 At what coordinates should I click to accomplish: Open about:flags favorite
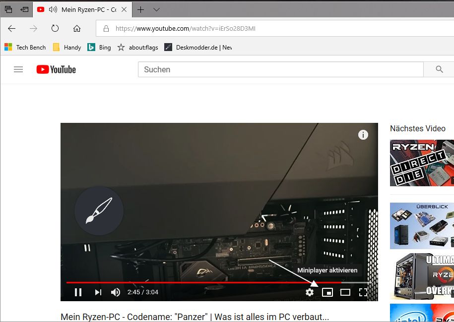pyautogui.click(x=138, y=47)
